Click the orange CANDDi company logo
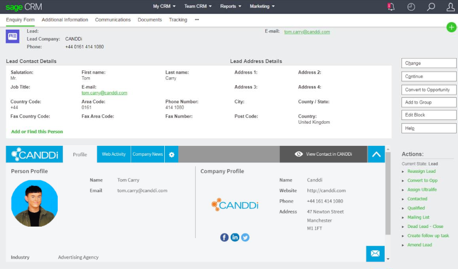This screenshot has height=269, width=458. [235, 204]
